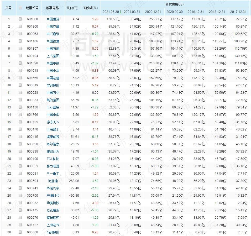This screenshot has height=236, width=251.
Task: Click the 现价(元) column header
Action: pyautogui.click(x=72, y=8)
